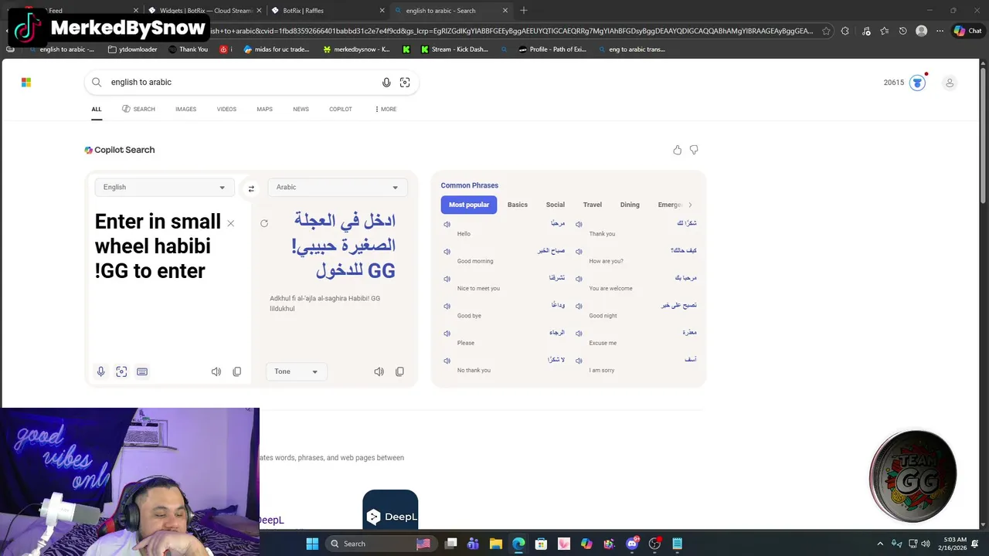Give thumbs up to Copilot Search

tap(678, 150)
